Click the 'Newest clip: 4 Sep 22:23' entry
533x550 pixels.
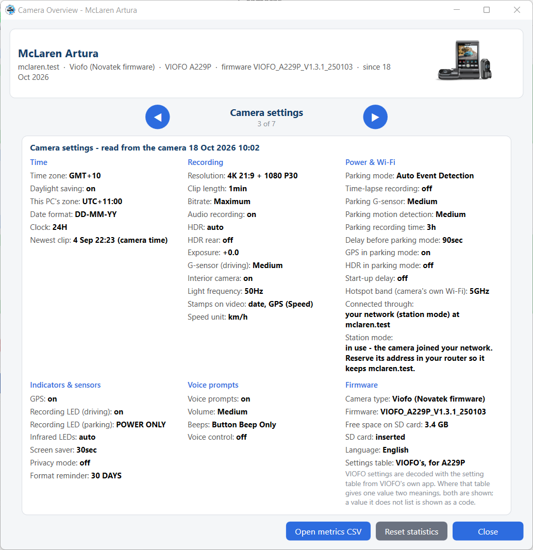pyautogui.click(x=99, y=240)
